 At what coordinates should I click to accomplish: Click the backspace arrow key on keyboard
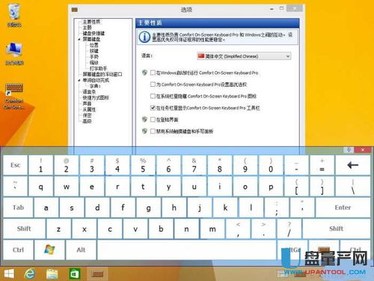[352, 165]
